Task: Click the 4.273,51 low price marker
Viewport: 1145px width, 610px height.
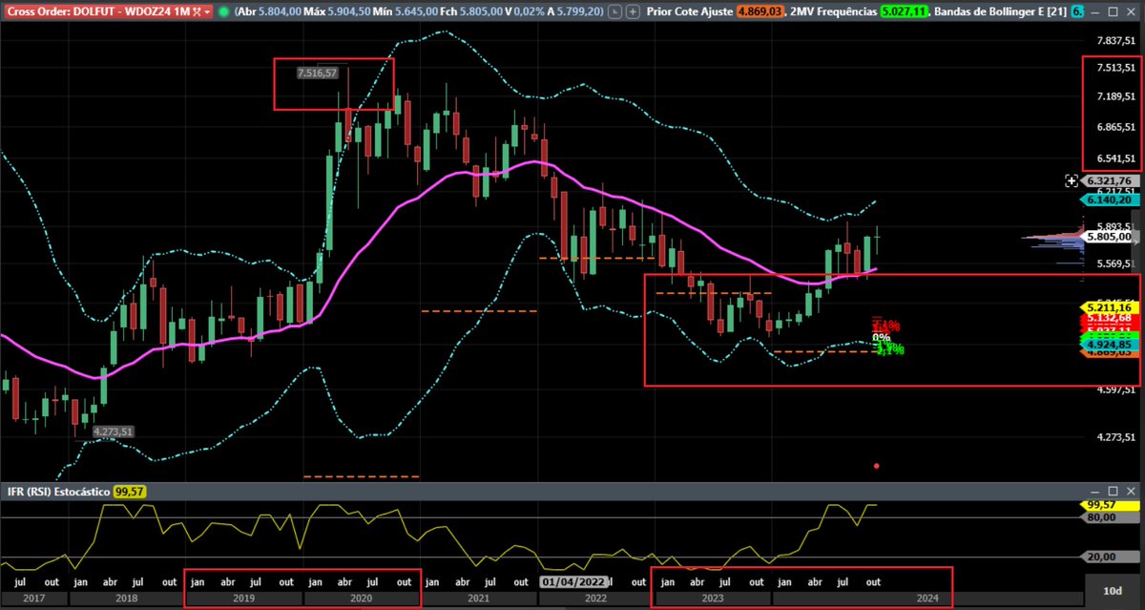Action: [x=114, y=431]
